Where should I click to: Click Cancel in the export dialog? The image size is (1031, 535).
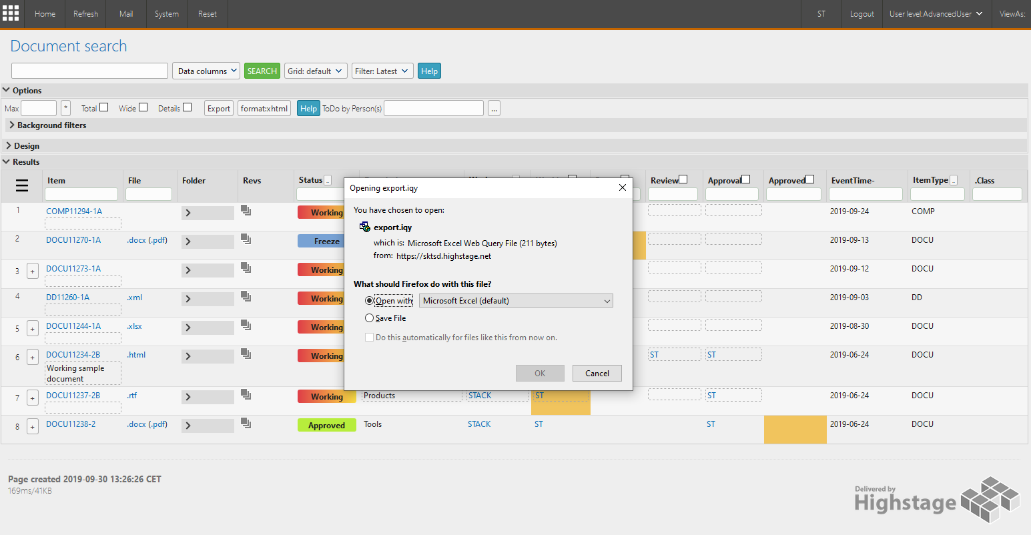tap(597, 373)
